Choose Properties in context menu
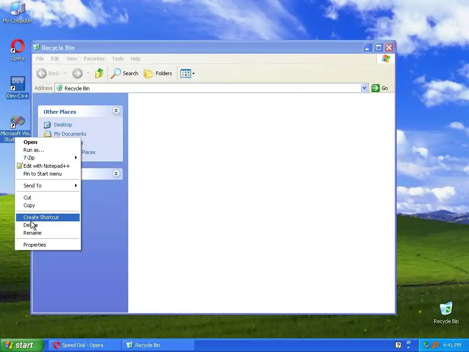This screenshot has width=469, height=352. [48, 245]
